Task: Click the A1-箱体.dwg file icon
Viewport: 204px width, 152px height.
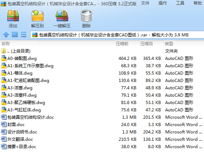Action: 4,73
